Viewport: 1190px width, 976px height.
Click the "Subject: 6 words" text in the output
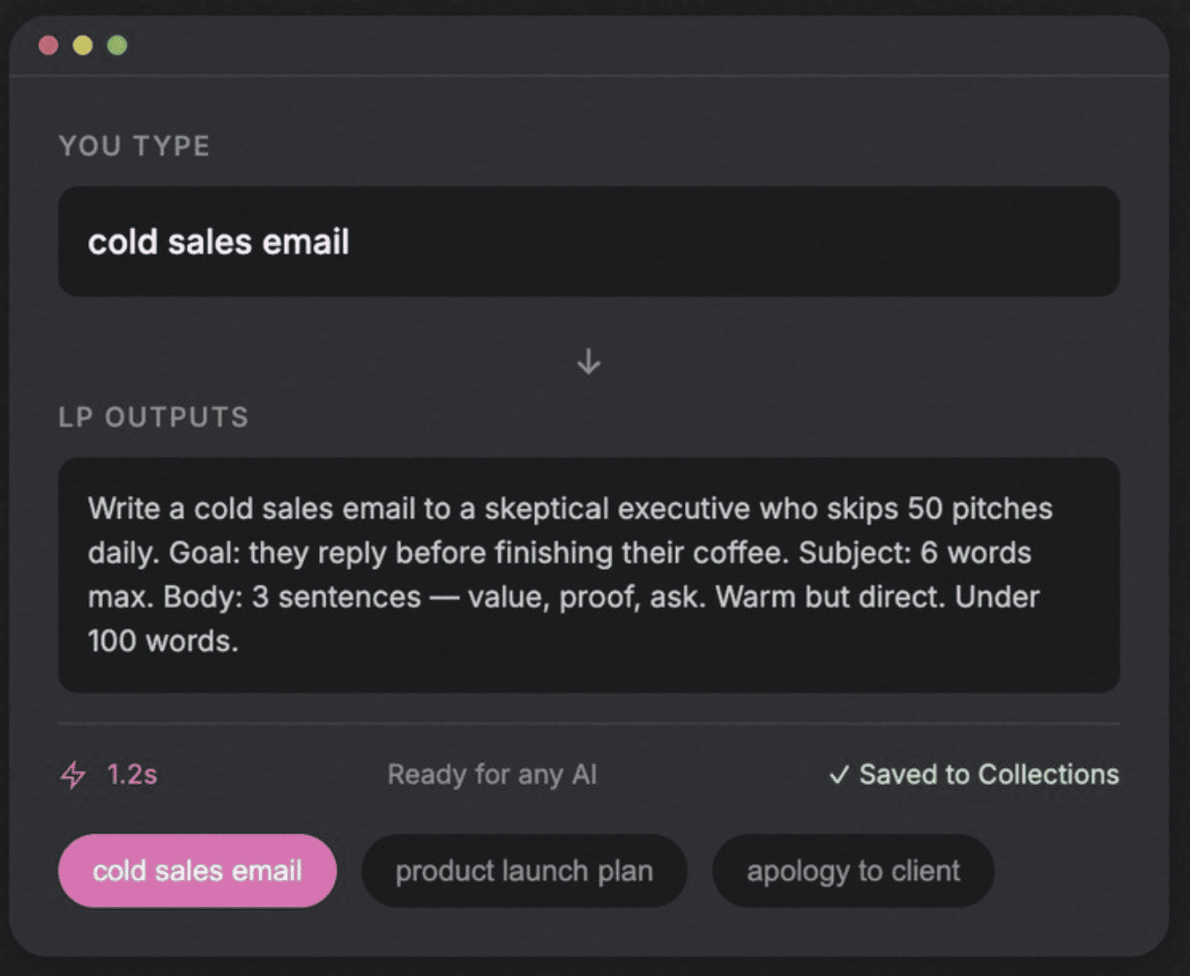[x=915, y=552]
